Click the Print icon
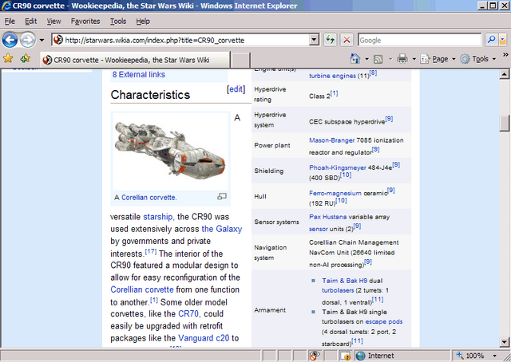This screenshot has width=511, height=362. 402,59
